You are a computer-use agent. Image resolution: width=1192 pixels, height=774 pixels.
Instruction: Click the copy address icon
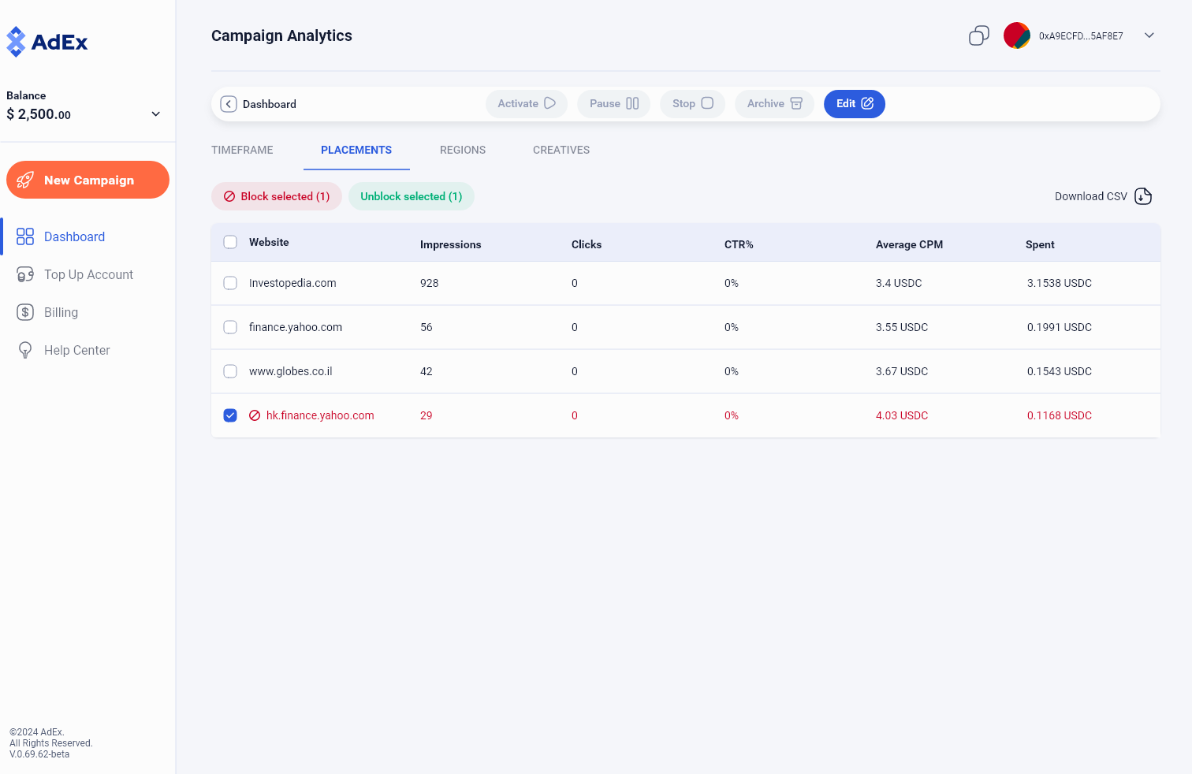pyautogui.click(x=978, y=35)
